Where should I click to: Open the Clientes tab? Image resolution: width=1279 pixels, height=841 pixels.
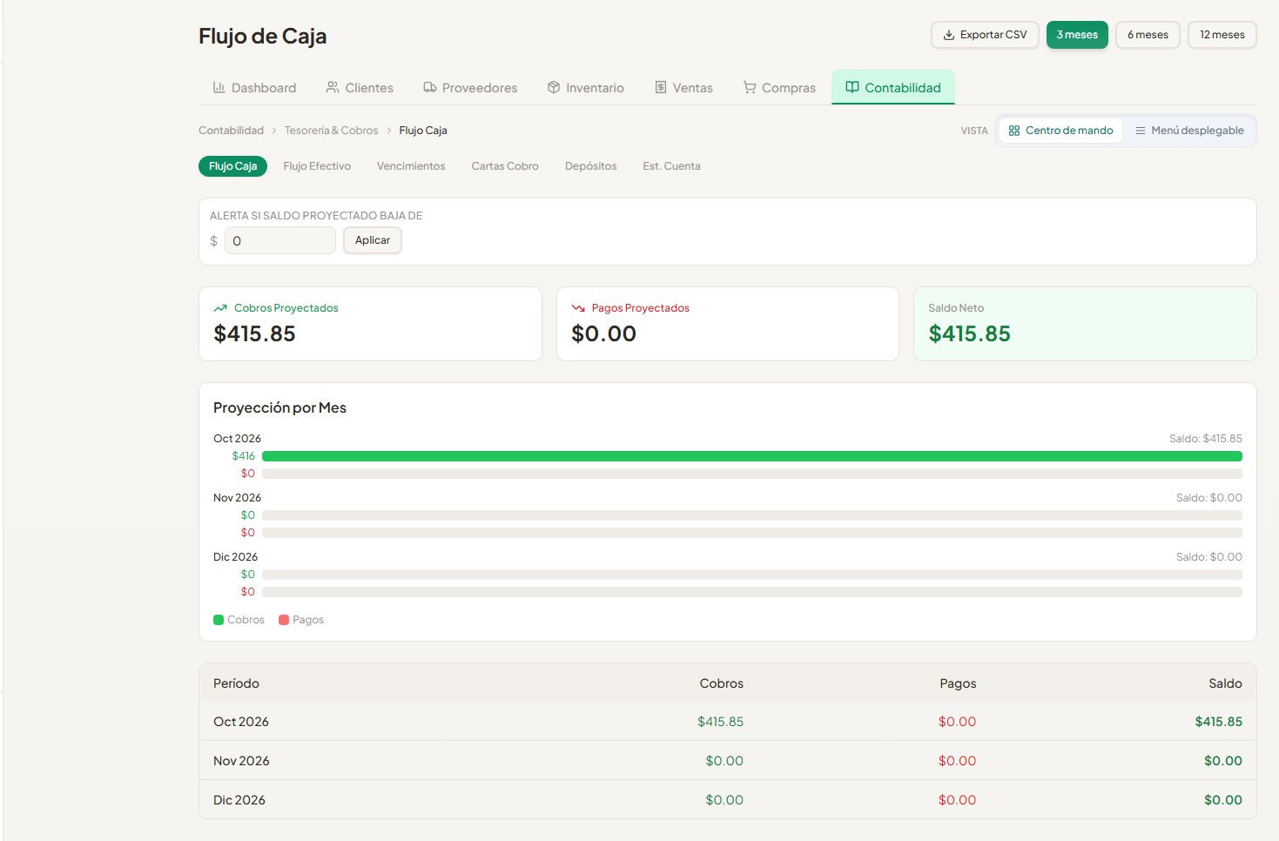click(x=360, y=87)
